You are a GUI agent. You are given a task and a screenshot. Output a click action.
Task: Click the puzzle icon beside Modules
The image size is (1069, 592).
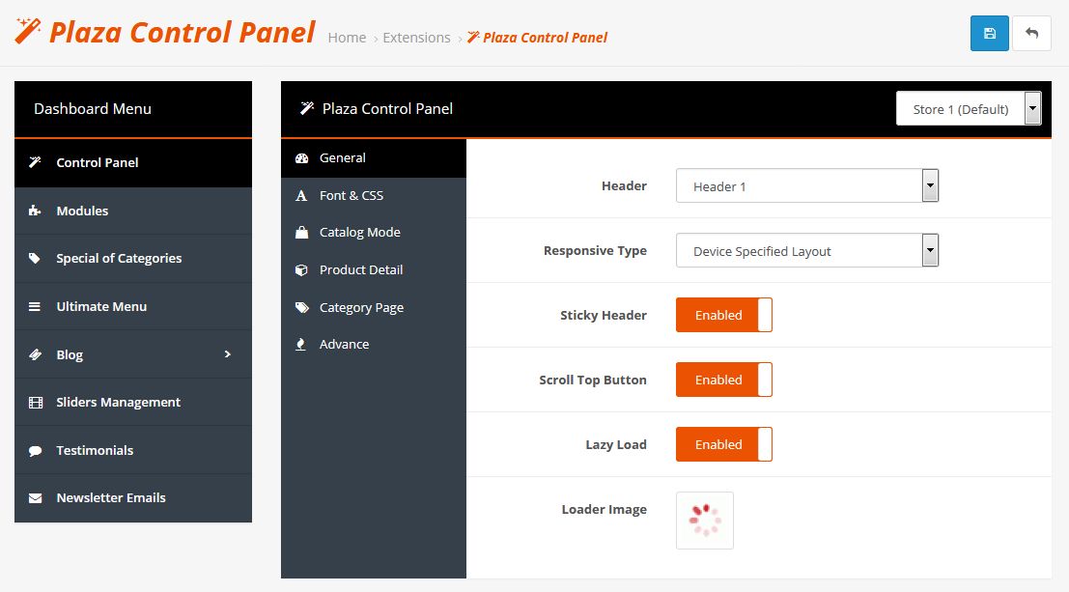(x=35, y=211)
